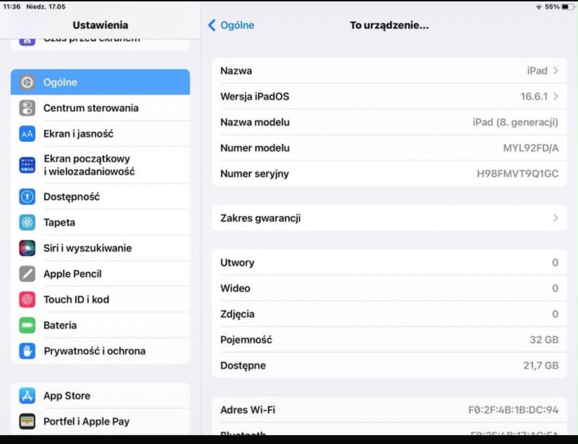Select iPad (8. generacji) model value

[x=515, y=122]
